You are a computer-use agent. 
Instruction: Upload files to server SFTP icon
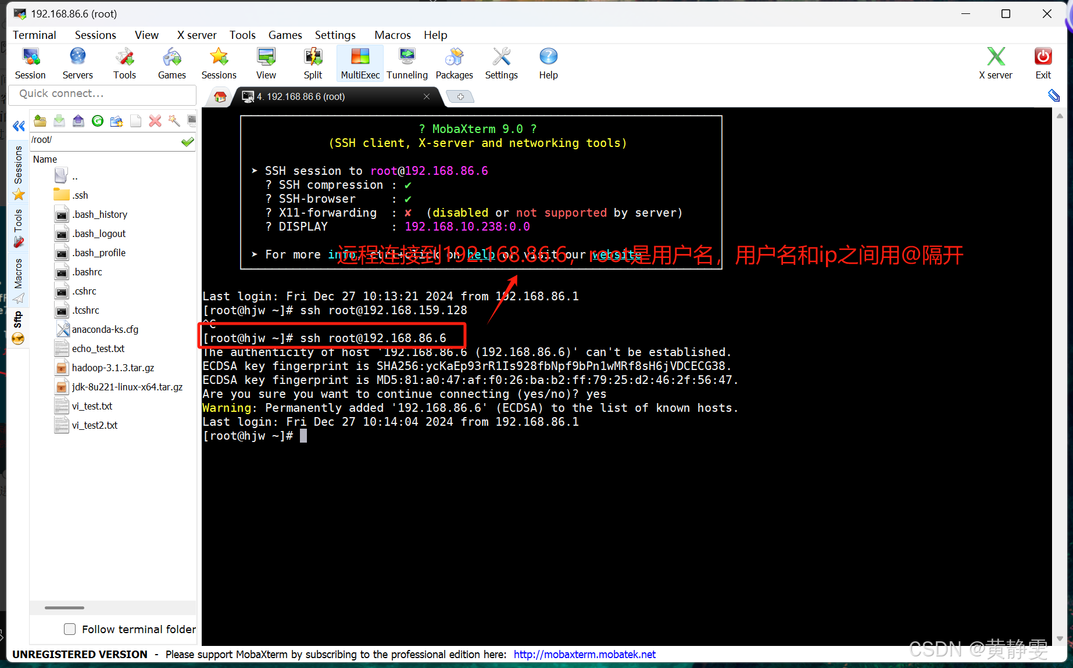tap(78, 121)
